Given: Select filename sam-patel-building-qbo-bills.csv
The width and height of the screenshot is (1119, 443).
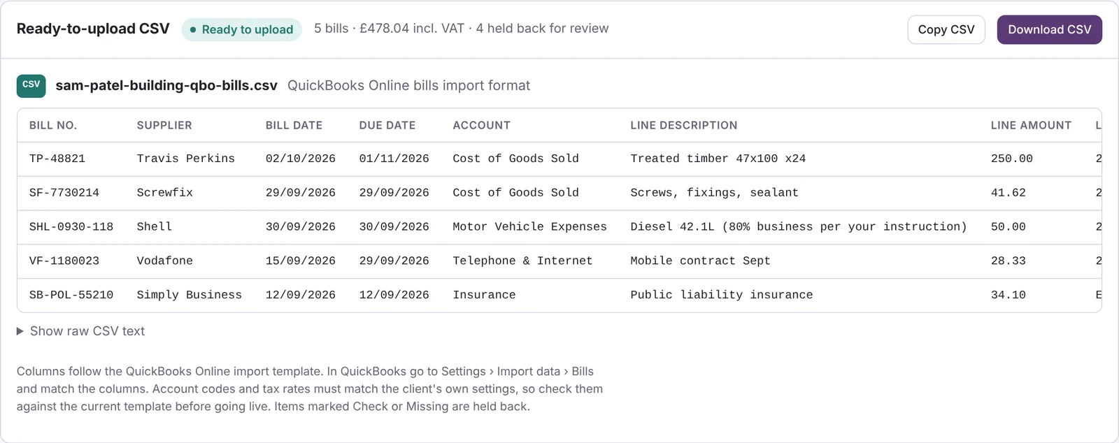Looking at the screenshot, I should click(166, 85).
